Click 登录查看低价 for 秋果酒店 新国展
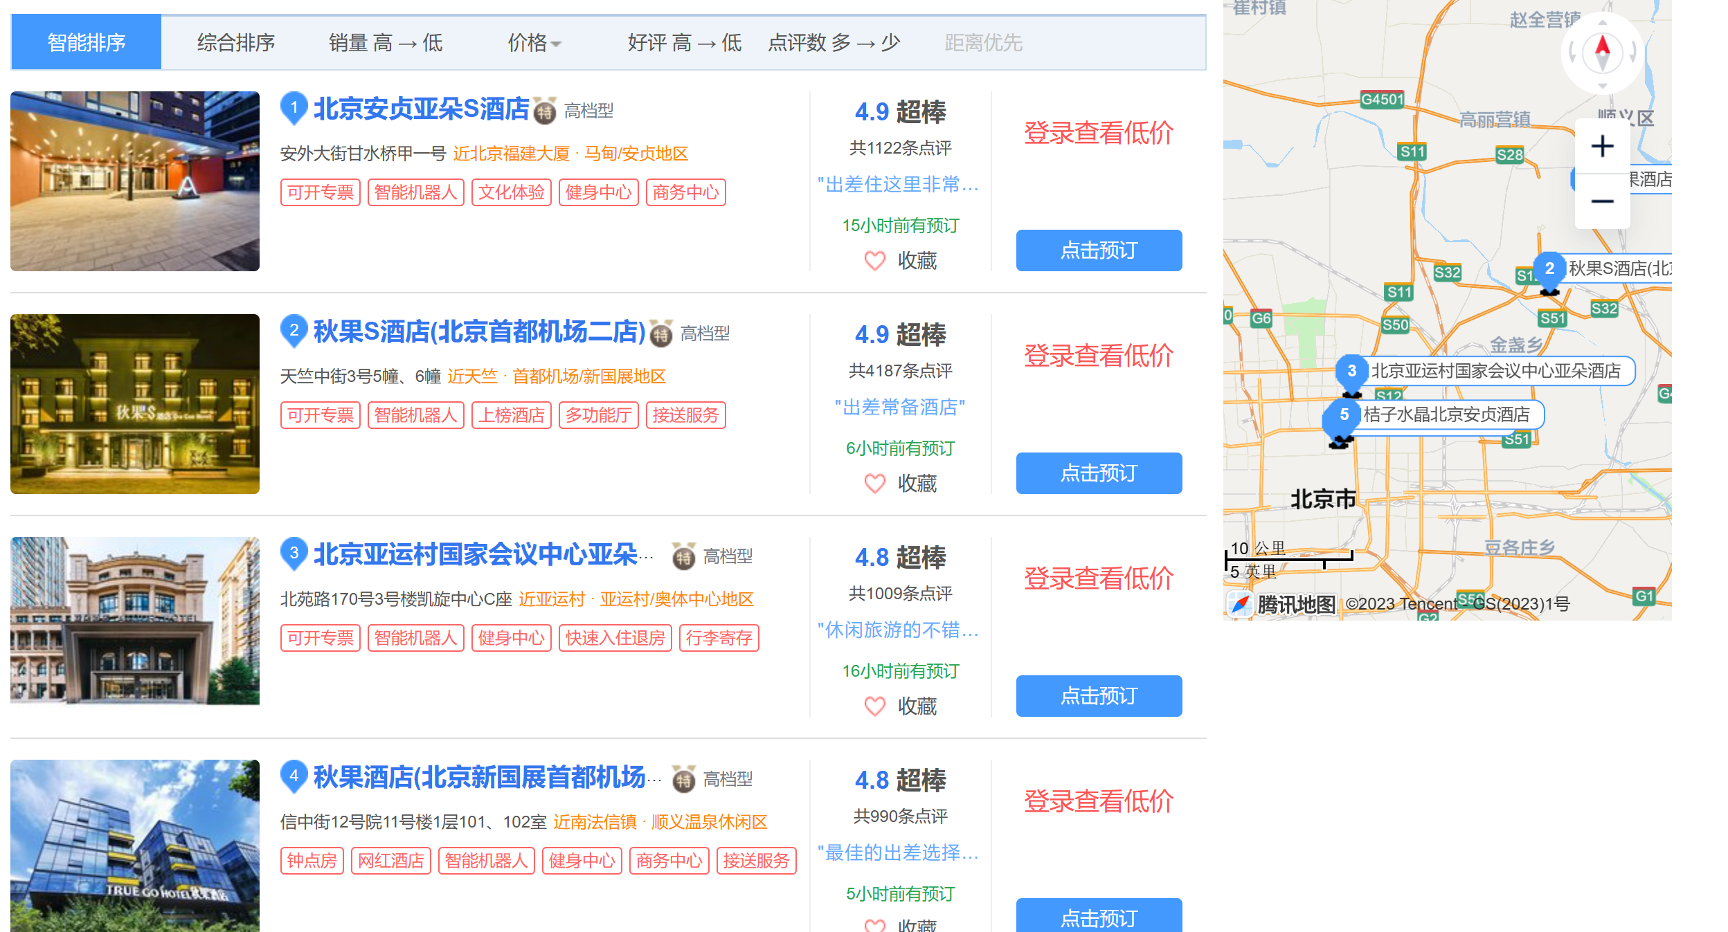Image resolution: width=1728 pixels, height=932 pixels. pyautogui.click(x=1099, y=801)
